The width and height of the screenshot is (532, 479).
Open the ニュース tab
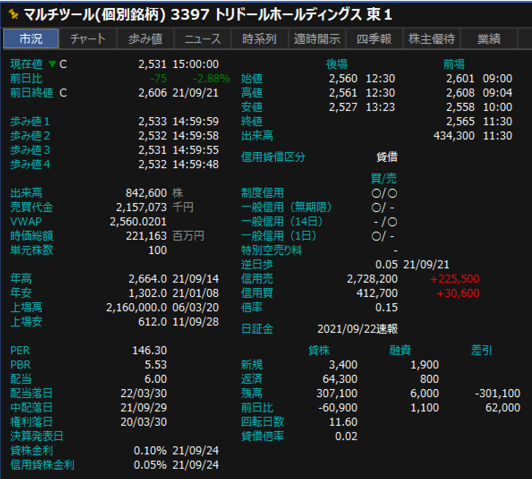tap(203, 38)
